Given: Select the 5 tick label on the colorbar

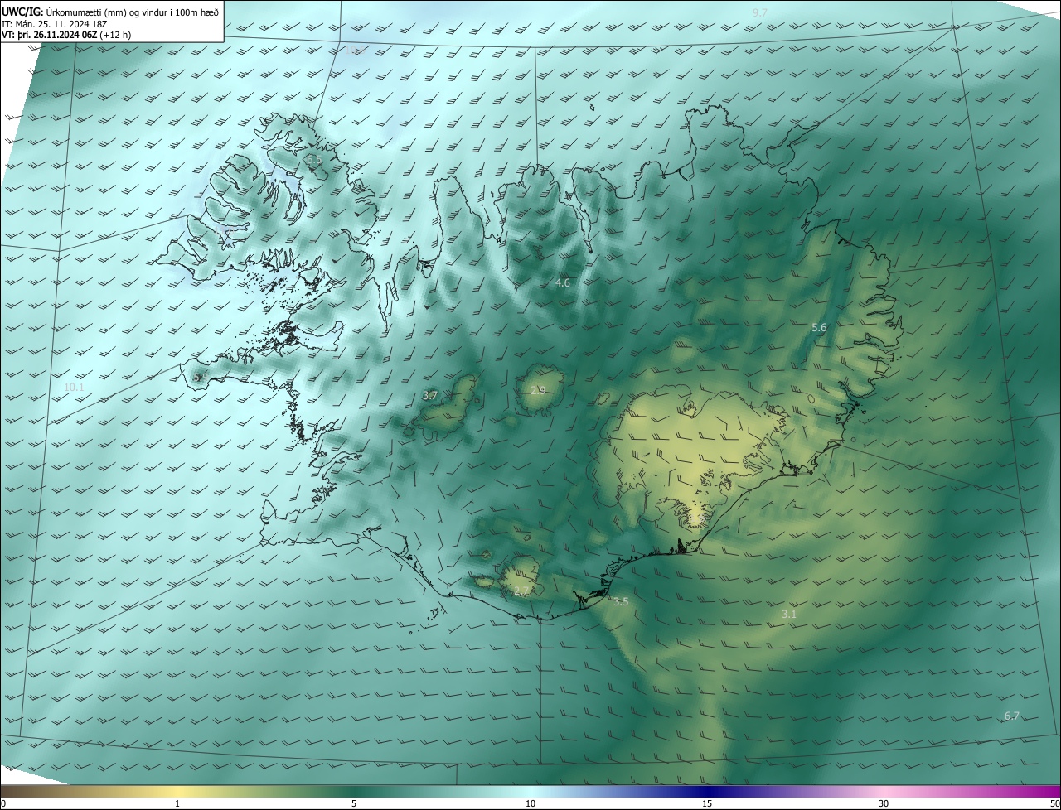Looking at the screenshot, I should 354,803.
